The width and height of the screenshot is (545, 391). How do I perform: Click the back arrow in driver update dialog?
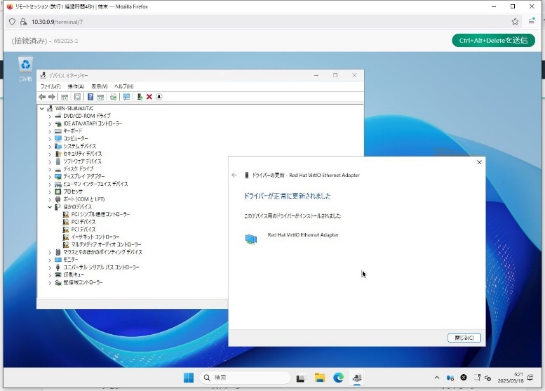tap(234, 175)
